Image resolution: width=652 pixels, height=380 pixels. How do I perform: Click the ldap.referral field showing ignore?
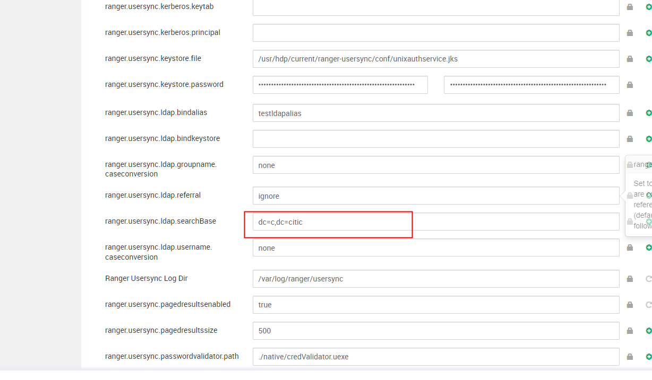(x=436, y=196)
